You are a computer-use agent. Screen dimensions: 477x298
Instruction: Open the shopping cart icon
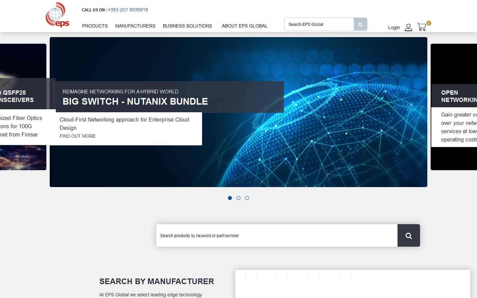(x=421, y=27)
